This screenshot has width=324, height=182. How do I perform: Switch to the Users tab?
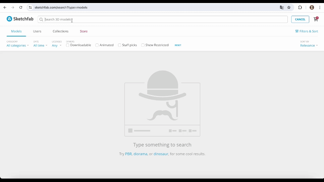[x=37, y=31]
